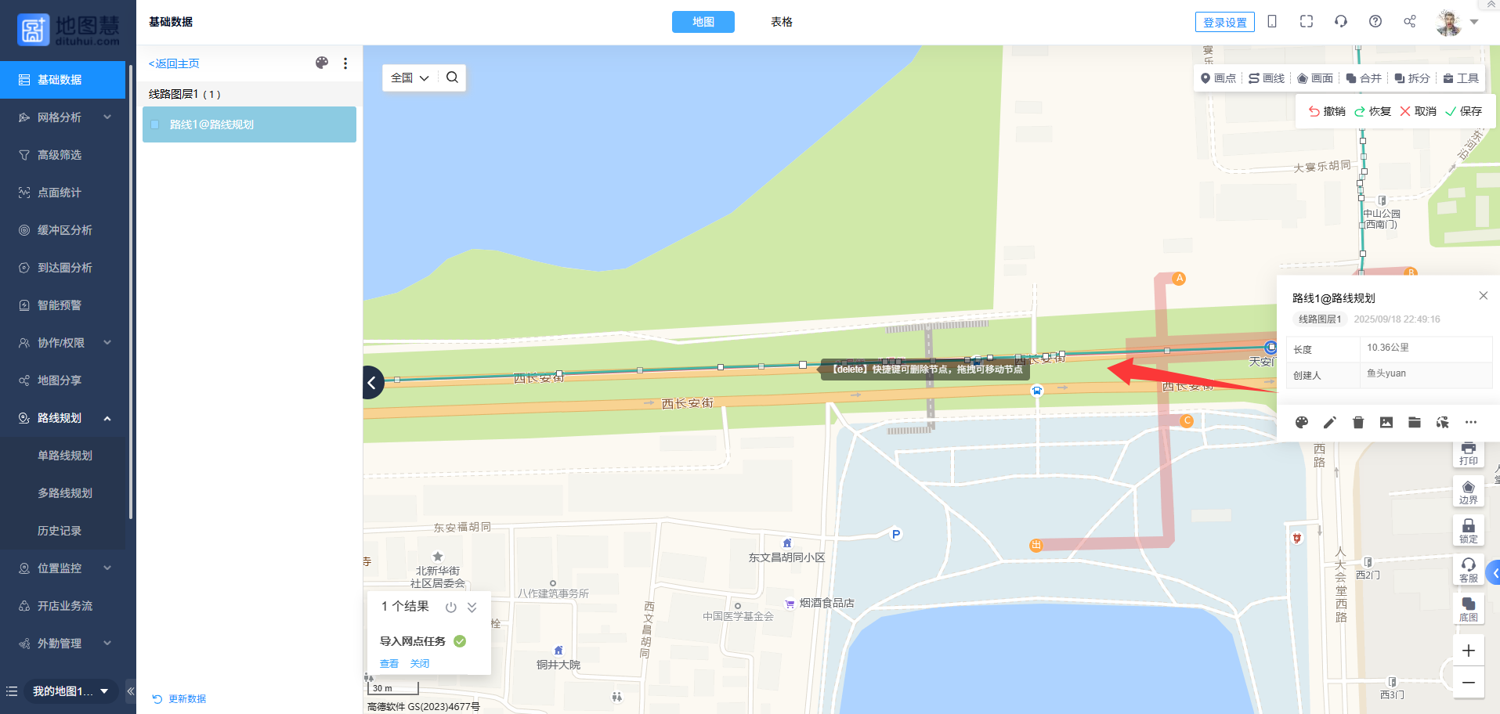
Task: Select the 画点 draw point tool
Action: 1218,78
